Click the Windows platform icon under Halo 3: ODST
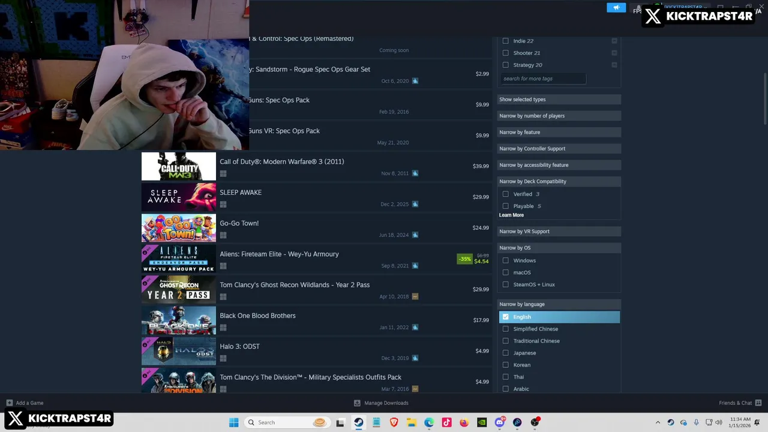This screenshot has width=768, height=432. (x=223, y=358)
